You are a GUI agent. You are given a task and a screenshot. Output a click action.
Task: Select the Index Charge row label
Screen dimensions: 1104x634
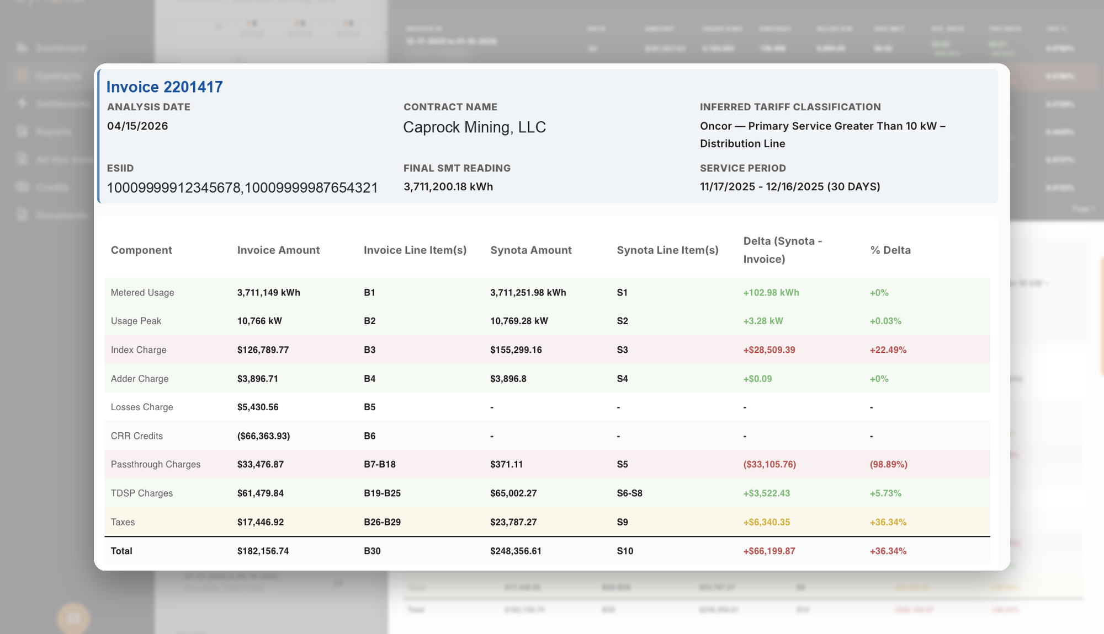(x=139, y=350)
